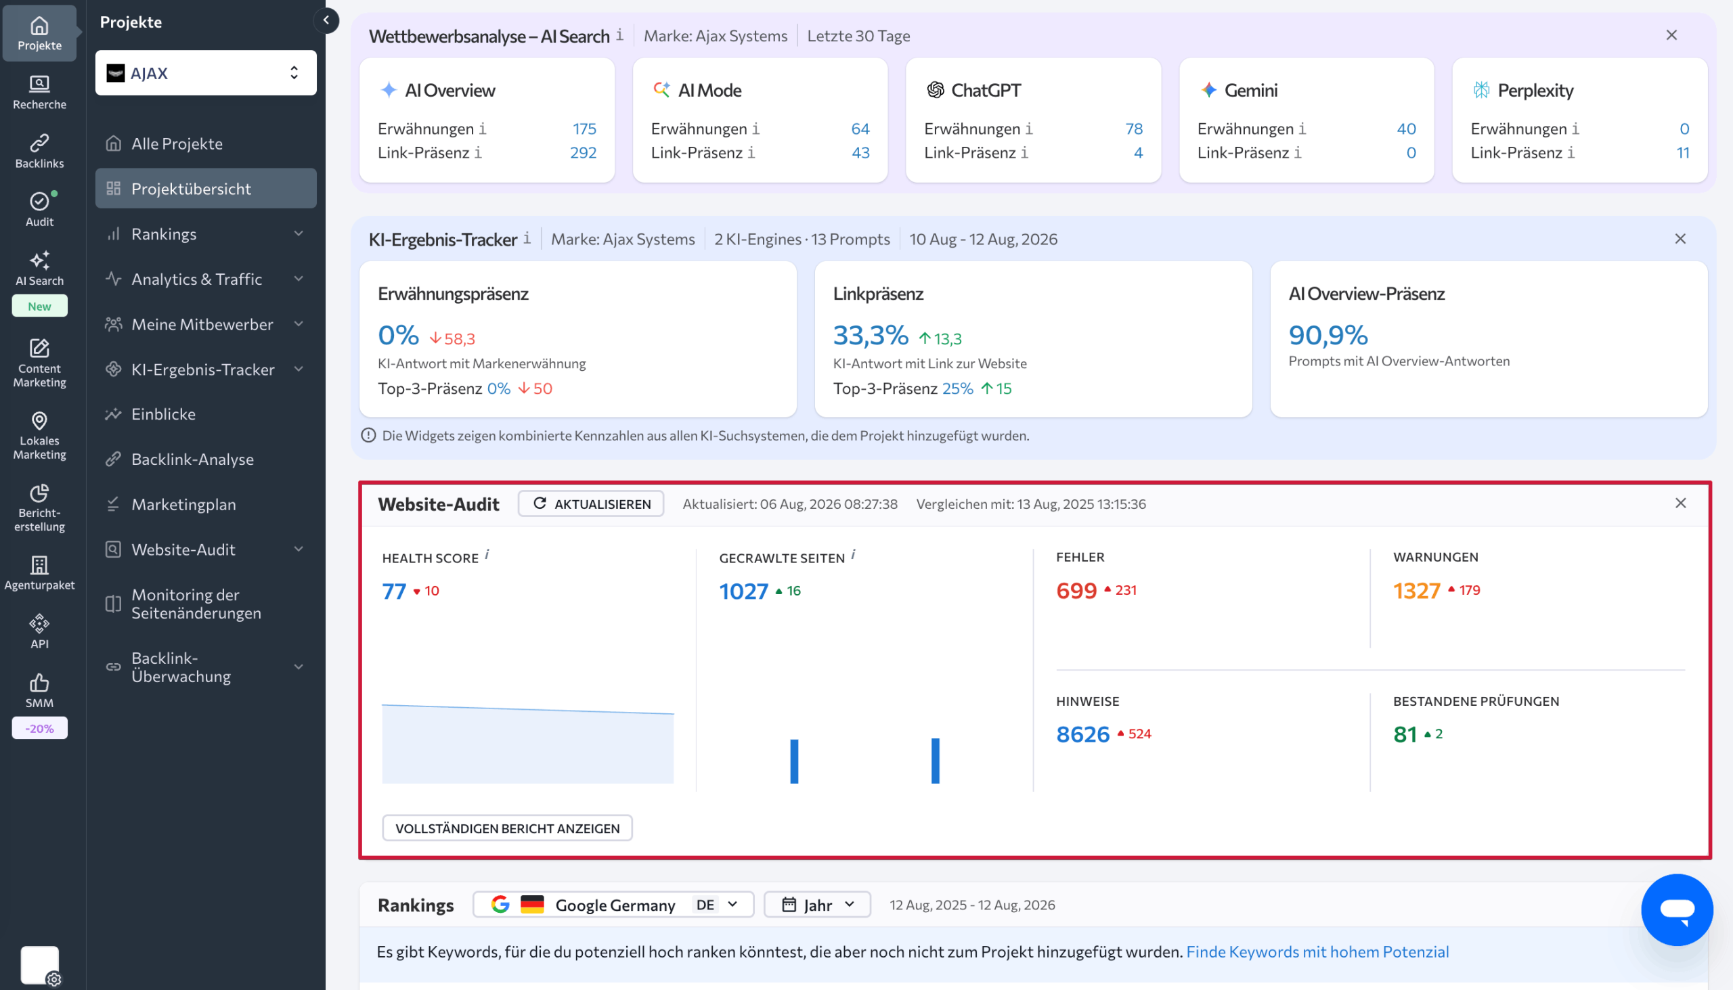
Task: Click info icon for AI Overview Erwähnungen
Action: point(482,129)
